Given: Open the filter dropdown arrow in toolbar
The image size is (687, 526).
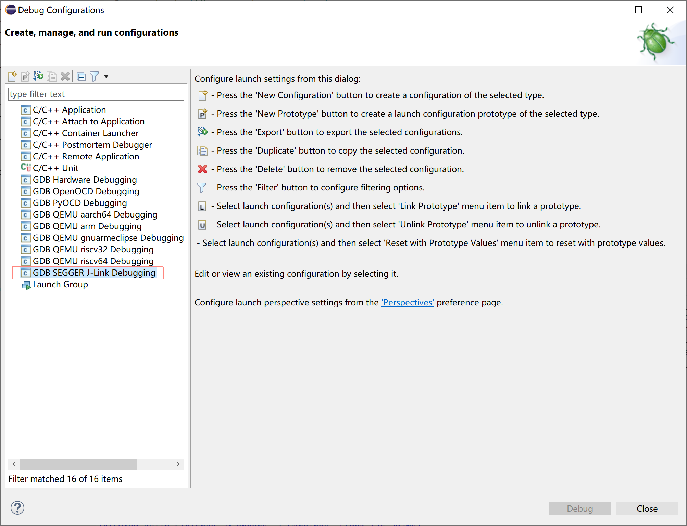Looking at the screenshot, I should click(106, 76).
